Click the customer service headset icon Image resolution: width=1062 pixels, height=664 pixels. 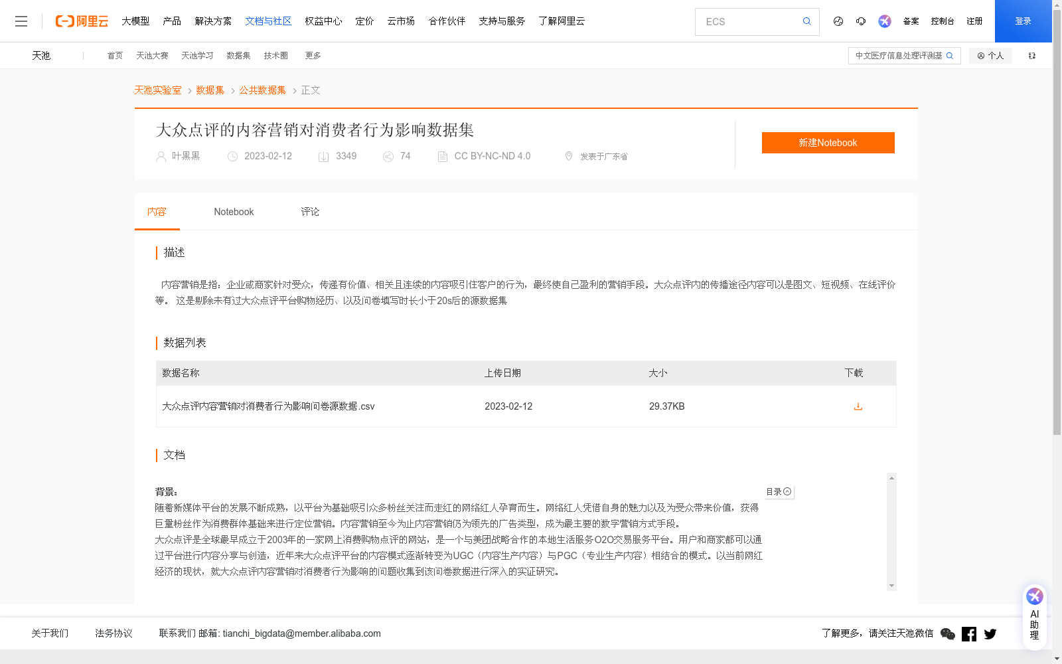tap(861, 21)
